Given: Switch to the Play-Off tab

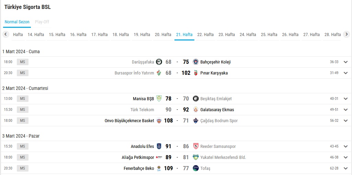Looking at the screenshot, I should pos(42,22).
